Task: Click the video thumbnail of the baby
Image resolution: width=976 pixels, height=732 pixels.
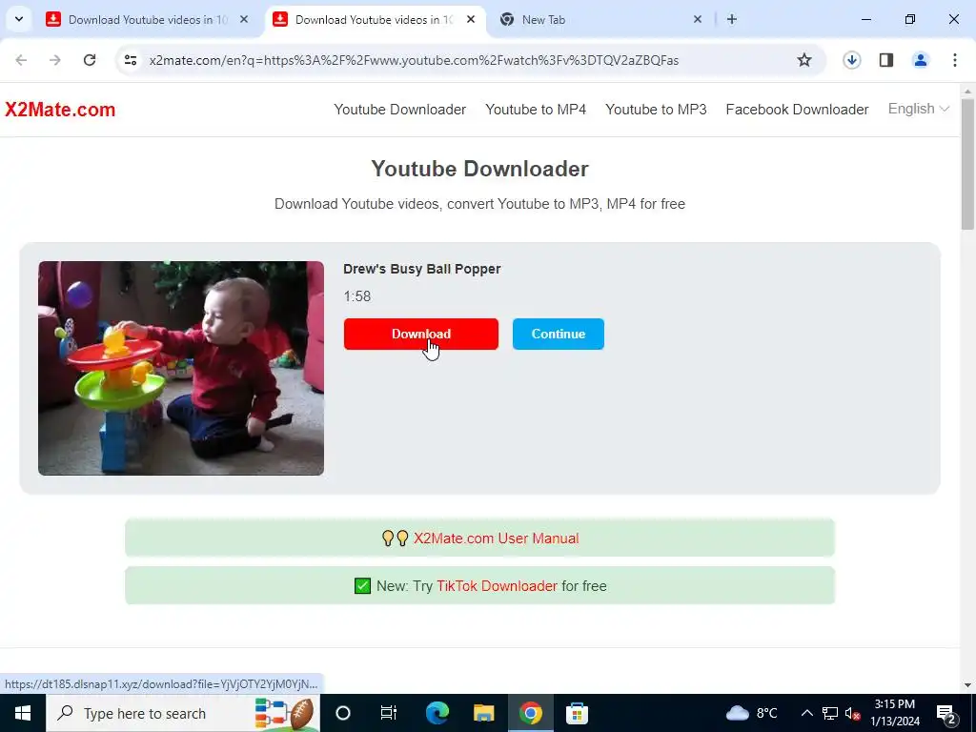Action: click(x=181, y=368)
